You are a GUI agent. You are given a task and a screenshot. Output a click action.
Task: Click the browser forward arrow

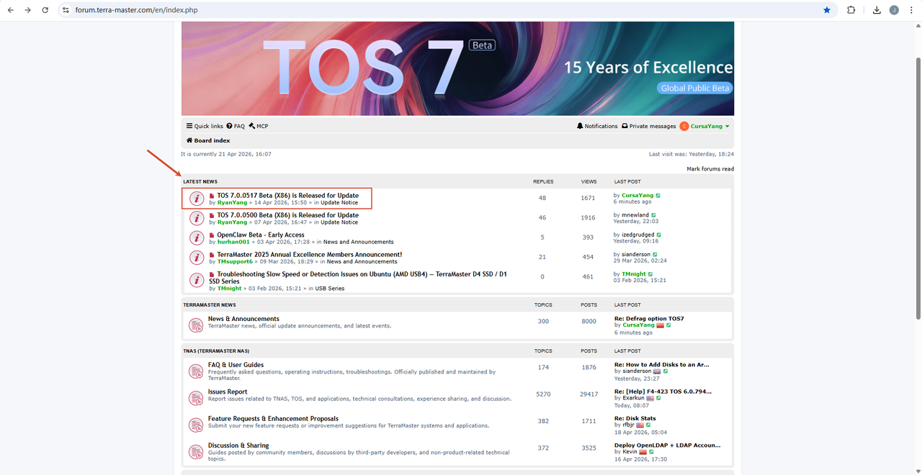pos(27,10)
